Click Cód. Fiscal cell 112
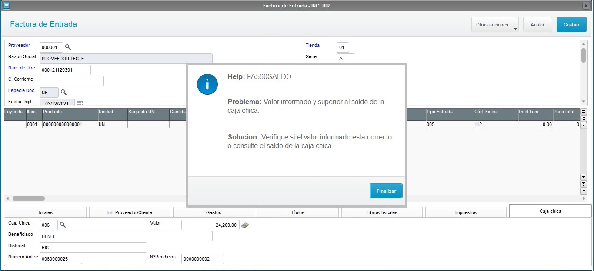The height and width of the screenshot is (271, 594). pyautogui.click(x=496, y=124)
